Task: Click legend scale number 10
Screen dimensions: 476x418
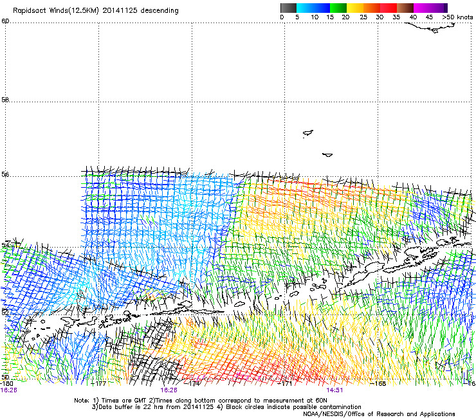Action: pyautogui.click(x=315, y=17)
